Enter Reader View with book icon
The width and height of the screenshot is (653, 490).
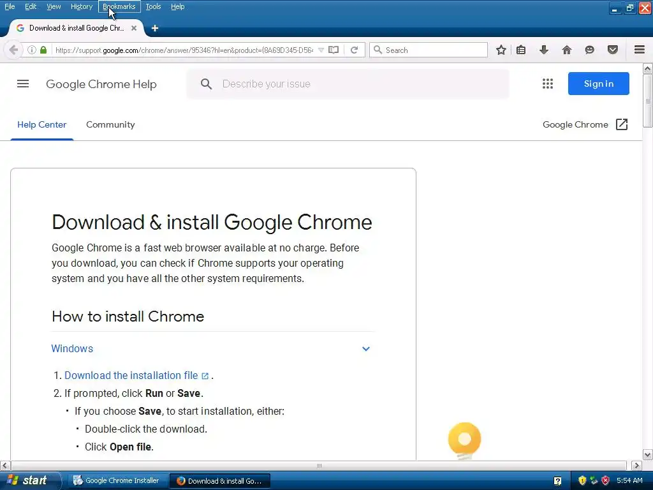pyautogui.click(x=334, y=50)
